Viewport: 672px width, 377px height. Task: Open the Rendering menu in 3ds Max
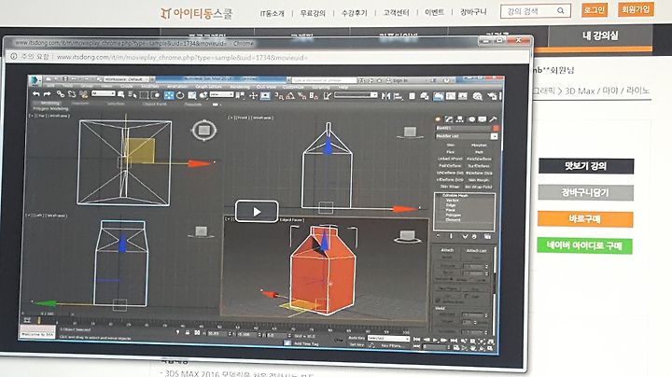tap(240, 87)
